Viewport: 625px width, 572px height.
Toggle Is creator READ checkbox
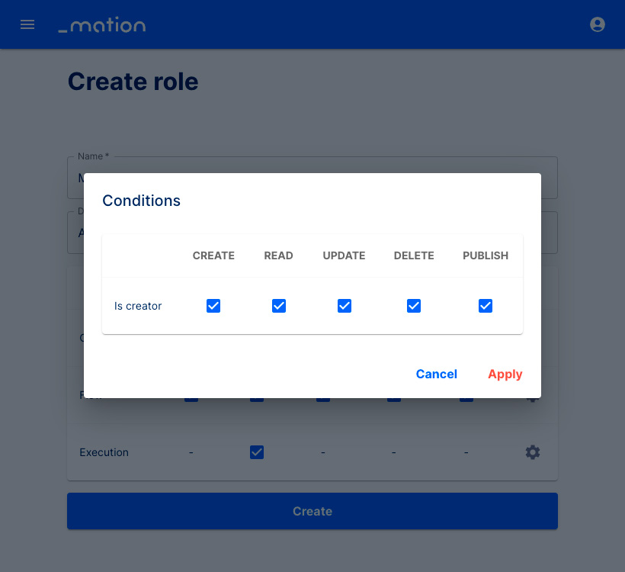(x=279, y=306)
